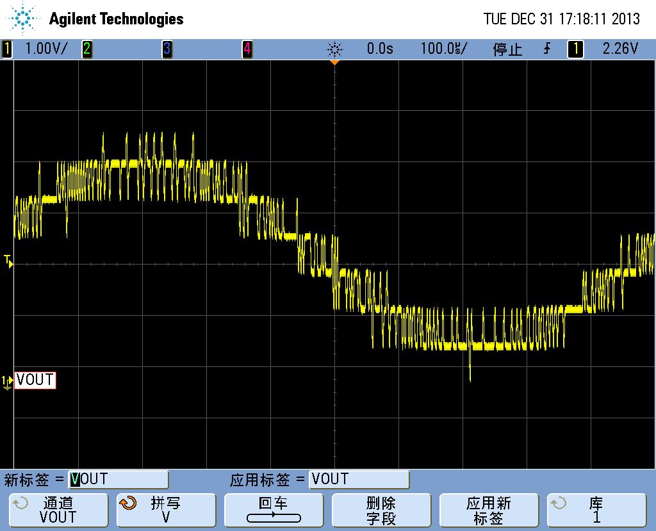Viewport: 656px width, 531px height.
Task: Click the orange trigger position marker
Action: point(334,62)
